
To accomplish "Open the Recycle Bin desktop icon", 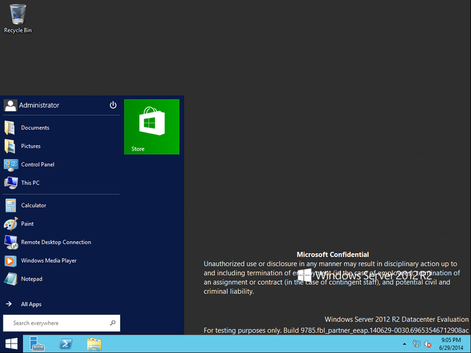I will click(18, 18).
